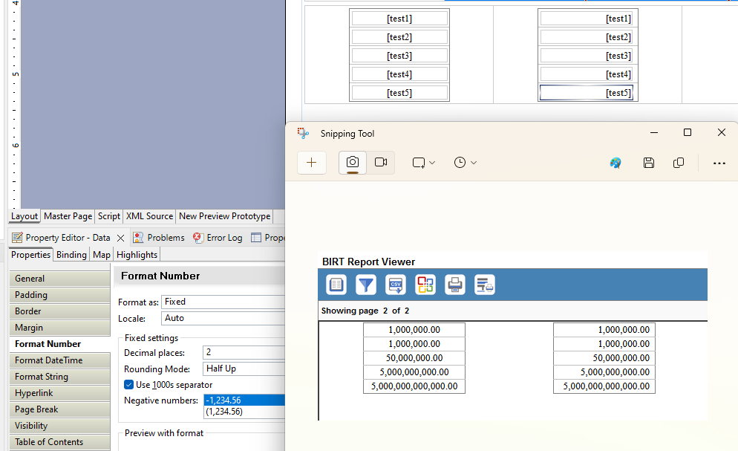Click Snipping Tool app icon in title bar
Image resolution: width=738 pixels, height=451 pixels.
pyautogui.click(x=303, y=133)
